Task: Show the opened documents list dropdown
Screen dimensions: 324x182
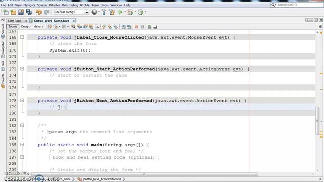Action: tap(316, 20)
